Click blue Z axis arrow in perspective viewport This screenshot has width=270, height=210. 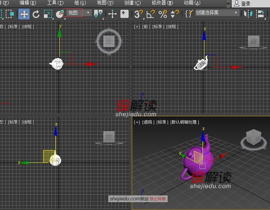pos(203,137)
